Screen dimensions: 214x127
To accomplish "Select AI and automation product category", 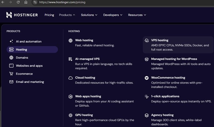I will (32, 42).
